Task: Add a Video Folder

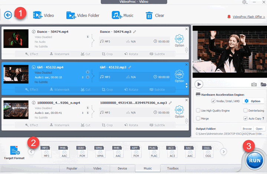Action: click(83, 15)
